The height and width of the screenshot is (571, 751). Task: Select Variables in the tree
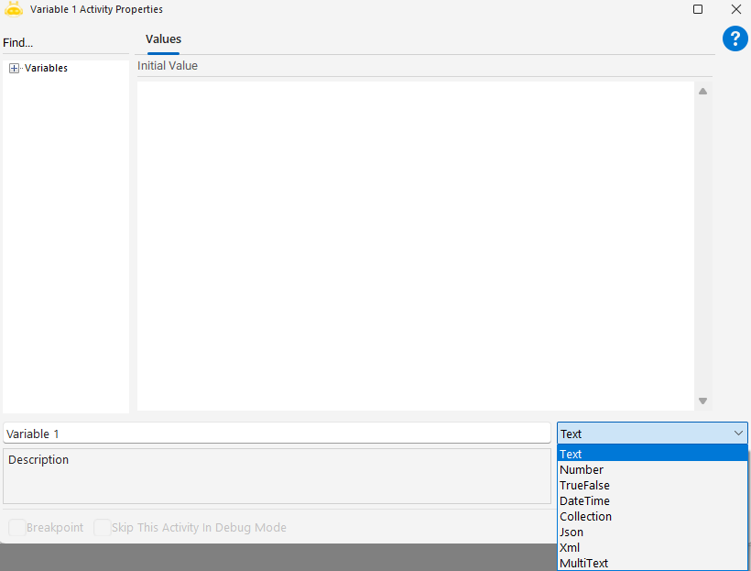46,68
